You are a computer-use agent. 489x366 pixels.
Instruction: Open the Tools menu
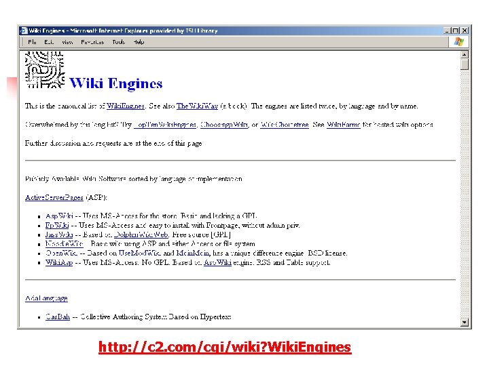pyautogui.click(x=118, y=42)
